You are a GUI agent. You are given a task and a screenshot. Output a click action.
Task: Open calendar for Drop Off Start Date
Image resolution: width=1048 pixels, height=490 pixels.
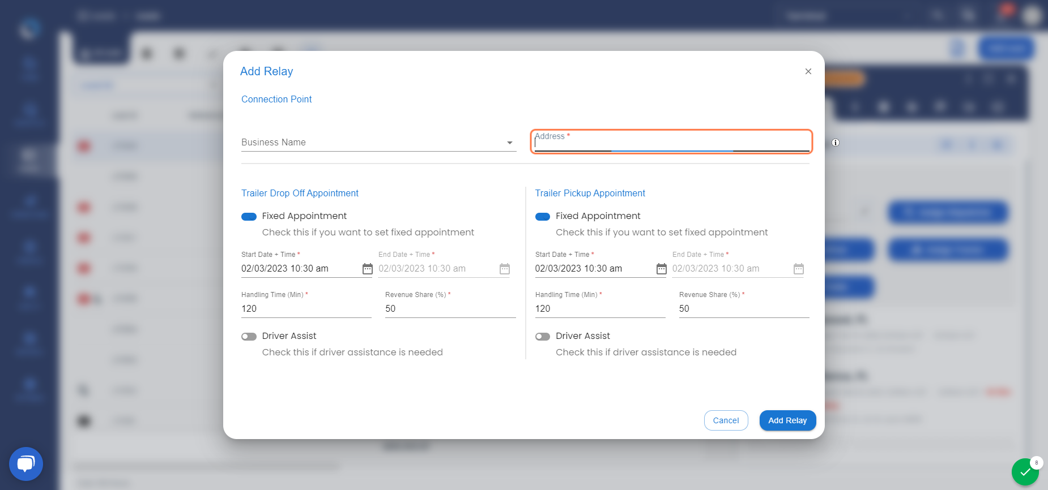click(368, 269)
